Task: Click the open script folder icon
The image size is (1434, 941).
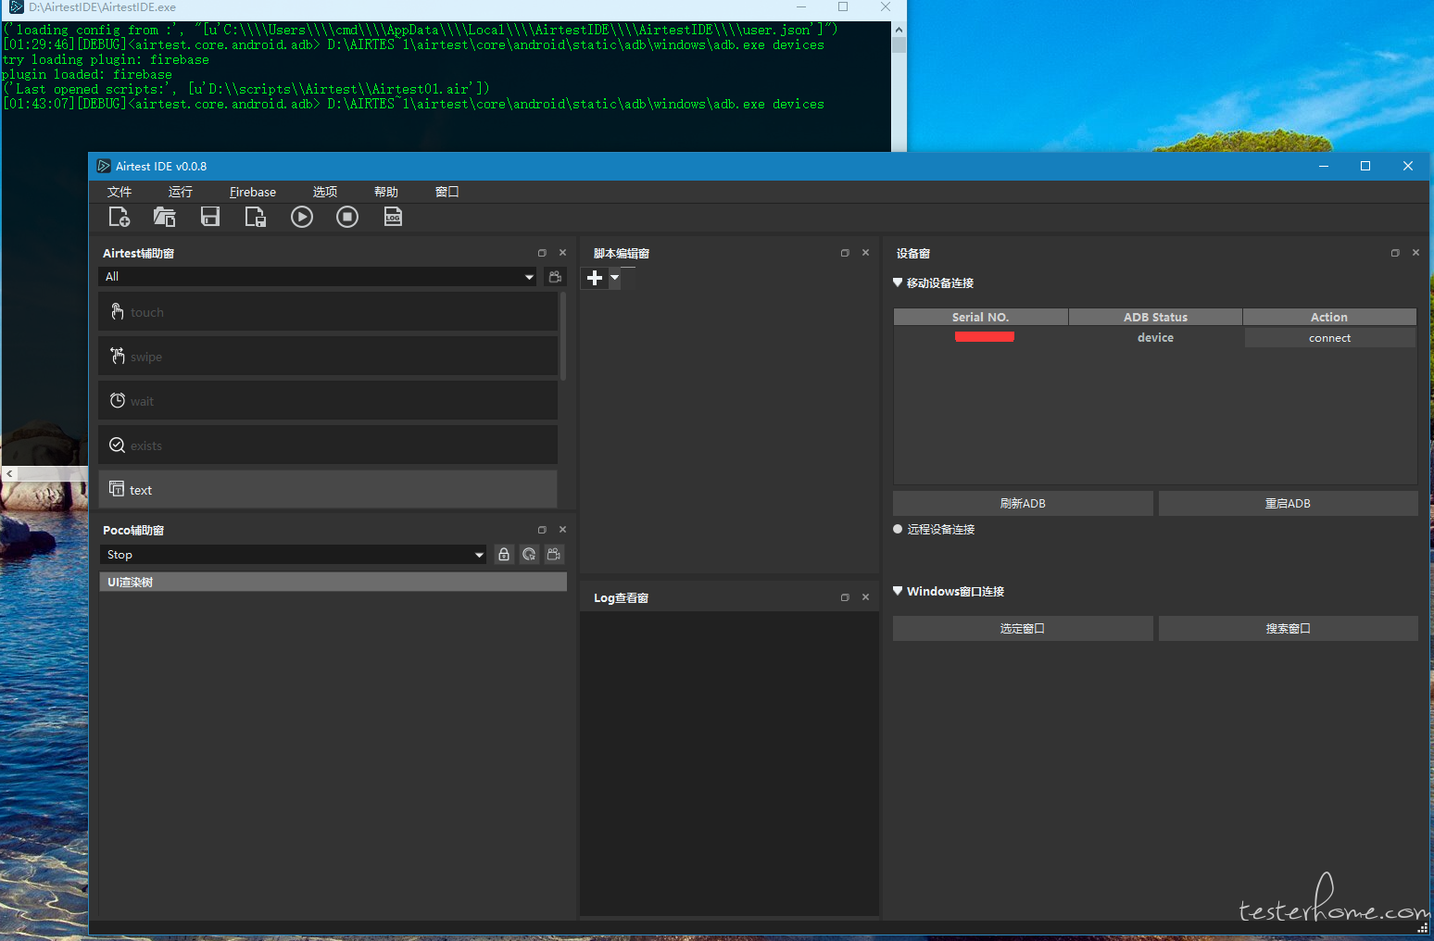Action: tap(165, 217)
